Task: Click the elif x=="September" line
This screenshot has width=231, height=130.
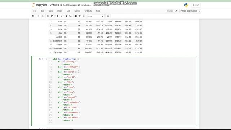Action: [x=69, y=103]
